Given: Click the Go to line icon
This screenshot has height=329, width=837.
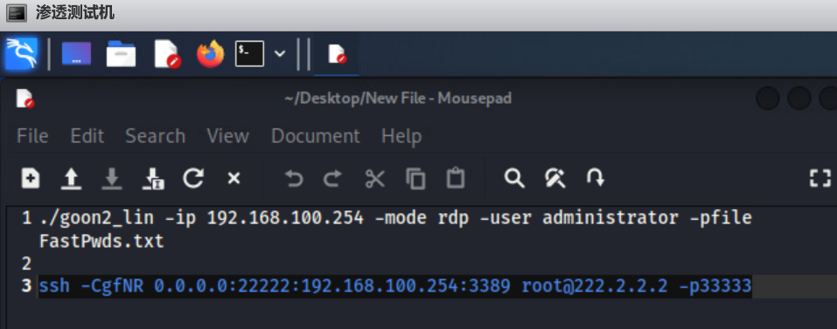Looking at the screenshot, I should pos(596,177).
